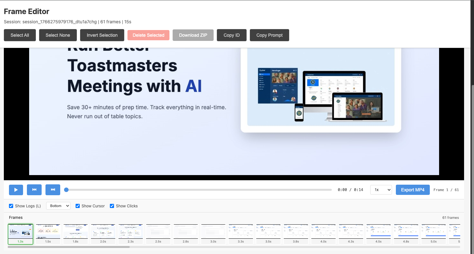Click the Frame 1 / 61 counter
The width and height of the screenshot is (474, 254).
[446, 190]
